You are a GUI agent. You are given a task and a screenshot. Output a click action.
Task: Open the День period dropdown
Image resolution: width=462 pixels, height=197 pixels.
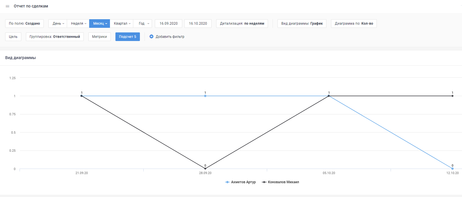click(x=58, y=24)
